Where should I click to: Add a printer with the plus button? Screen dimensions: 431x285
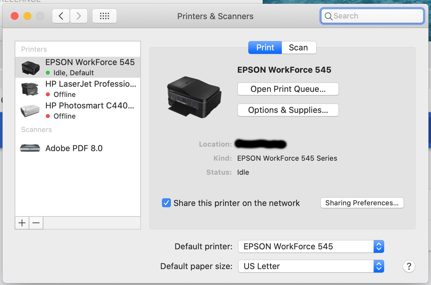click(x=22, y=223)
